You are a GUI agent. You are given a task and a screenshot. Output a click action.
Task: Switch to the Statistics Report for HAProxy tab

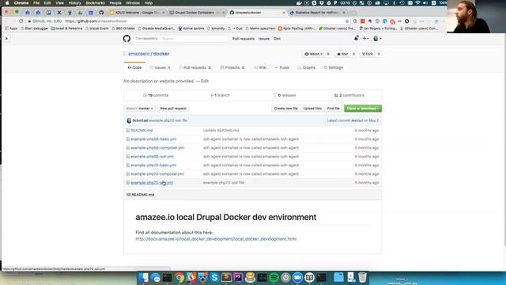(317, 13)
